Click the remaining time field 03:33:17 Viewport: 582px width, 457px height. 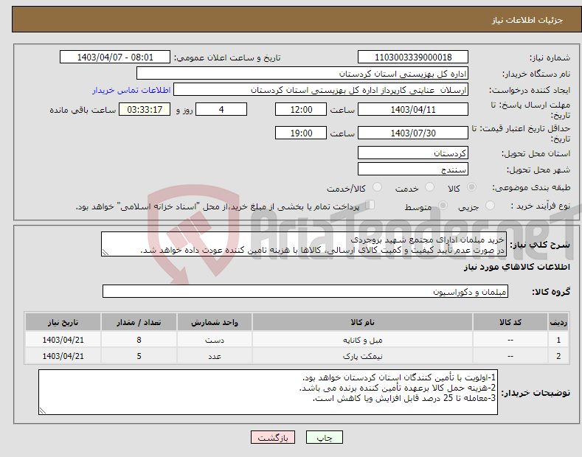click(x=145, y=109)
